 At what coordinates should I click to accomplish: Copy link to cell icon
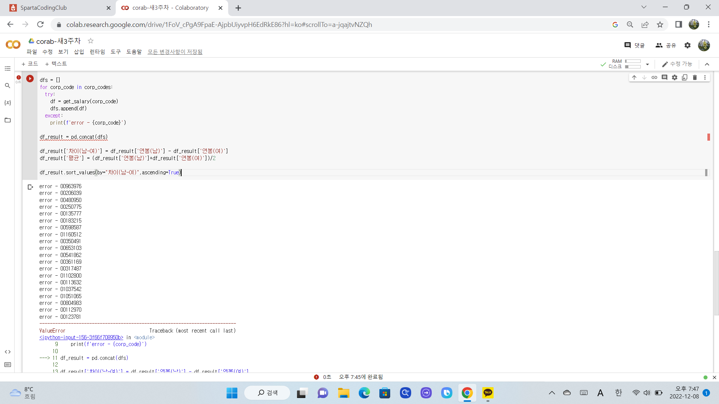pyautogui.click(x=654, y=77)
